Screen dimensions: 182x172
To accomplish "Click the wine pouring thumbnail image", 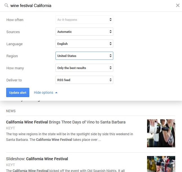I will pyautogui.click(x=161, y=133).
